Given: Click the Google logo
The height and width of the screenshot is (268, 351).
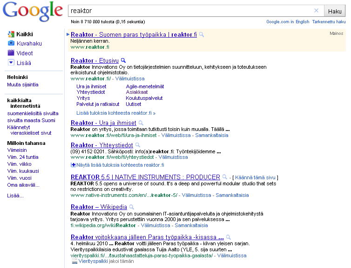Looking at the screenshot, I should 33,12.
